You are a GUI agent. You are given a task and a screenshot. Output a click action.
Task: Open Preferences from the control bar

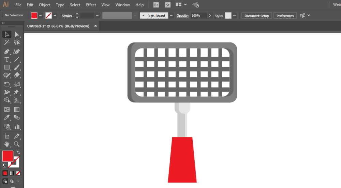pyautogui.click(x=285, y=16)
